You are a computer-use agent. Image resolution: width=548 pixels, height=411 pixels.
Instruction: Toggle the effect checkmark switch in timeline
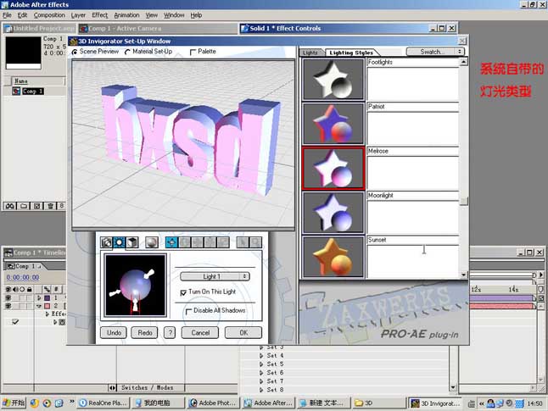15,322
